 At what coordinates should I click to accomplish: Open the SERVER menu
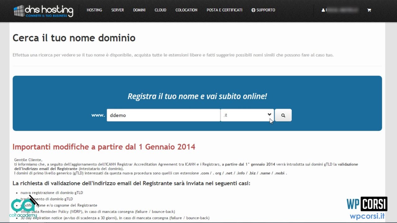(118, 10)
